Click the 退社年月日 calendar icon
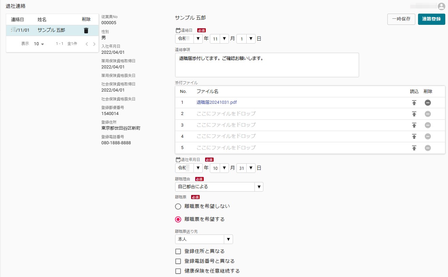This screenshot has height=277, width=448. [x=178, y=159]
